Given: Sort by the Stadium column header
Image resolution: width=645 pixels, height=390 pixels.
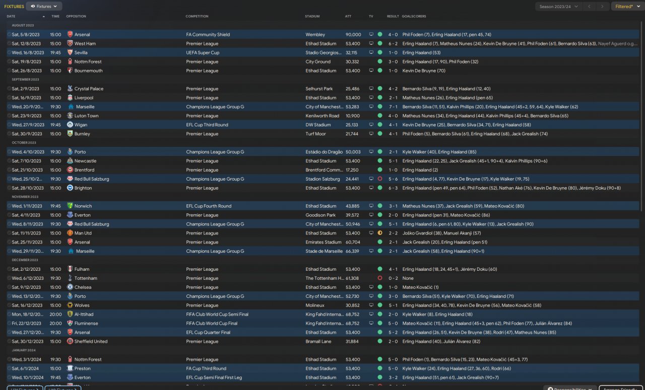Looking at the screenshot, I should [x=312, y=17].
